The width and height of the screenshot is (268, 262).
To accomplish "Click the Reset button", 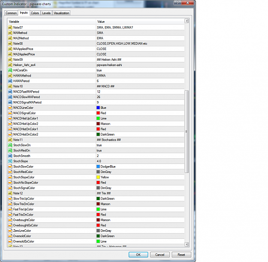I will click(x=181, y=255).
